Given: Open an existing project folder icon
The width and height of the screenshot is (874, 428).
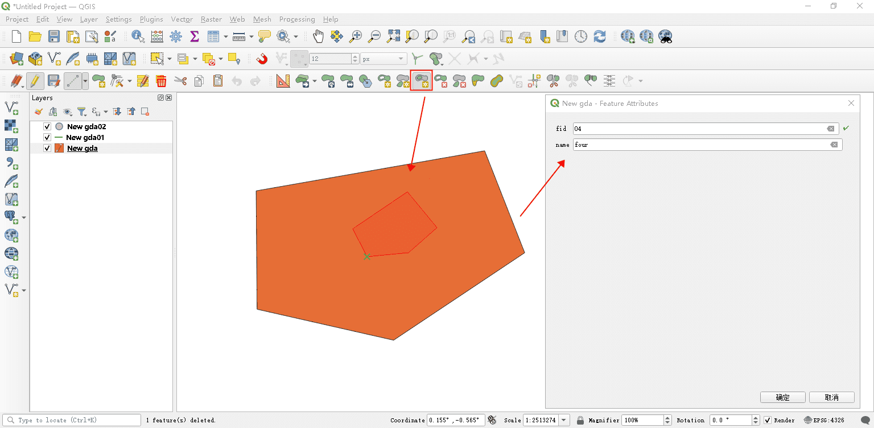Looking at the screenshot, I should [x=35, y=36].
